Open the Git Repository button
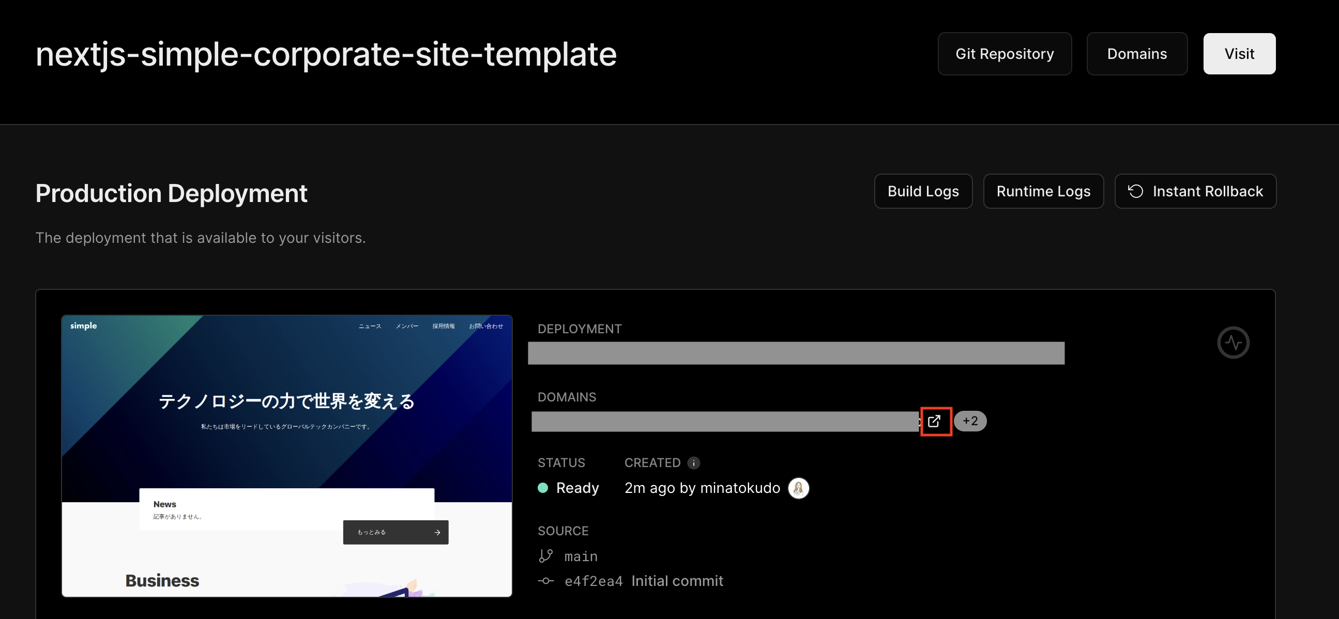Viewport: 1339px width, 619px height. click(1004, 54)
